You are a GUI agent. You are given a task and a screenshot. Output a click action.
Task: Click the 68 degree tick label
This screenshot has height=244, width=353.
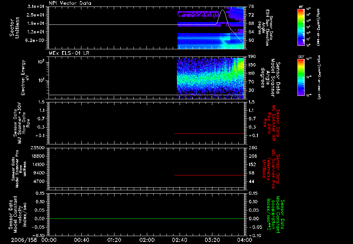tap(251, 23)
